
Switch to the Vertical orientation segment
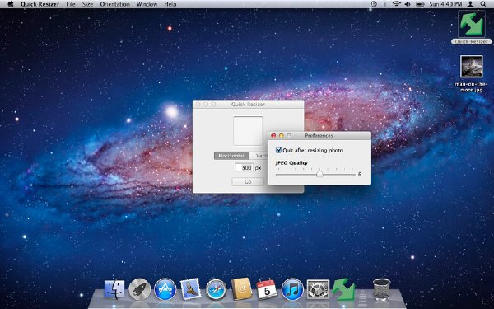(259, 156)
